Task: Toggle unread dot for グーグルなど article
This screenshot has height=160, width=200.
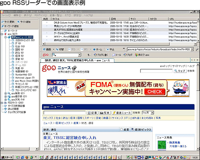Action: pos(47,33)
